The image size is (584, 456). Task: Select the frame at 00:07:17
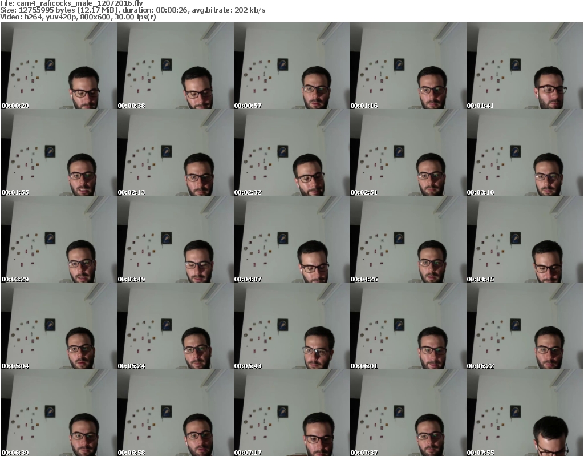[291, 413]
